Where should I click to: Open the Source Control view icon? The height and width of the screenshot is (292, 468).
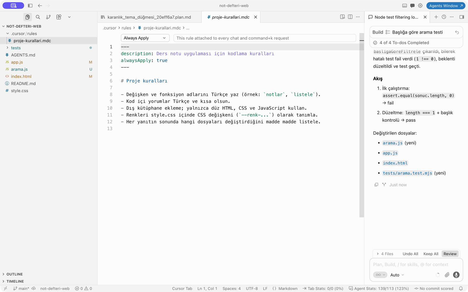tap(49, 17)
